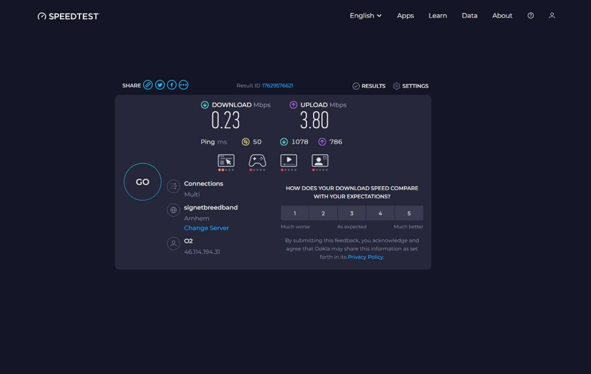This screenshot has width=591, height=374.
Task: Click the Speedtest logo
Action: pyautogui.click(x=68, y=16)
